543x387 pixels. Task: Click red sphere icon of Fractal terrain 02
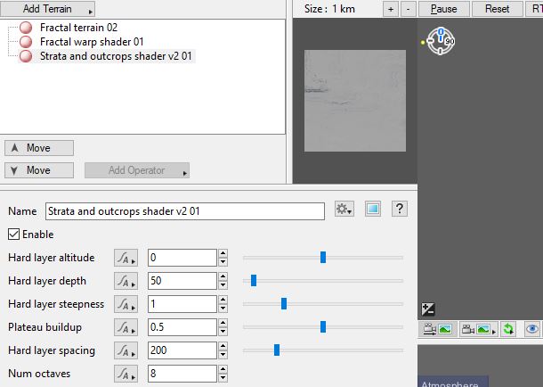26,28
